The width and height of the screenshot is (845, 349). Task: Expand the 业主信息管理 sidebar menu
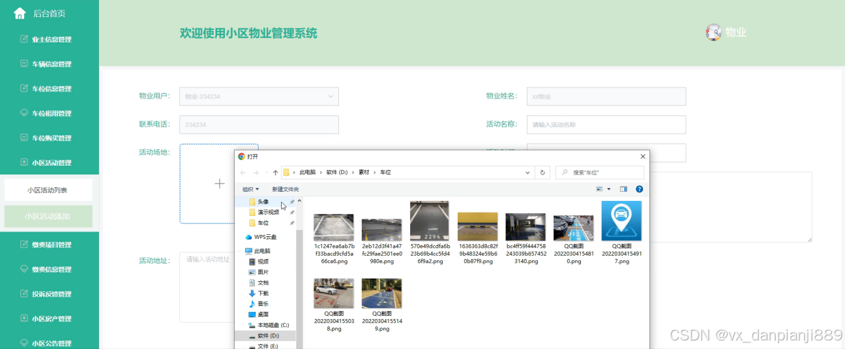(x=50, y=39)
